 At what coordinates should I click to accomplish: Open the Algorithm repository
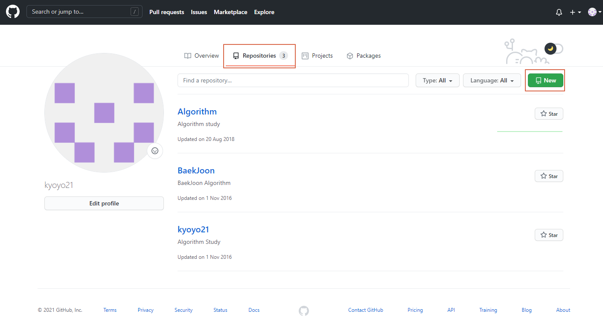click(197, 111)
